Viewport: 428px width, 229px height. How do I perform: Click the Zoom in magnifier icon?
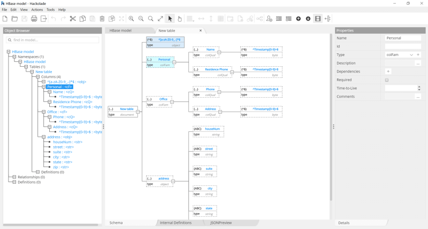pyautogui.click(x=131, y=19)
